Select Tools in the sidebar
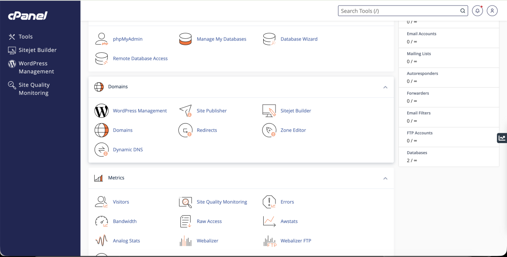Image resolution: width=507 pixels, height=257 pixels. pos(25,37)
